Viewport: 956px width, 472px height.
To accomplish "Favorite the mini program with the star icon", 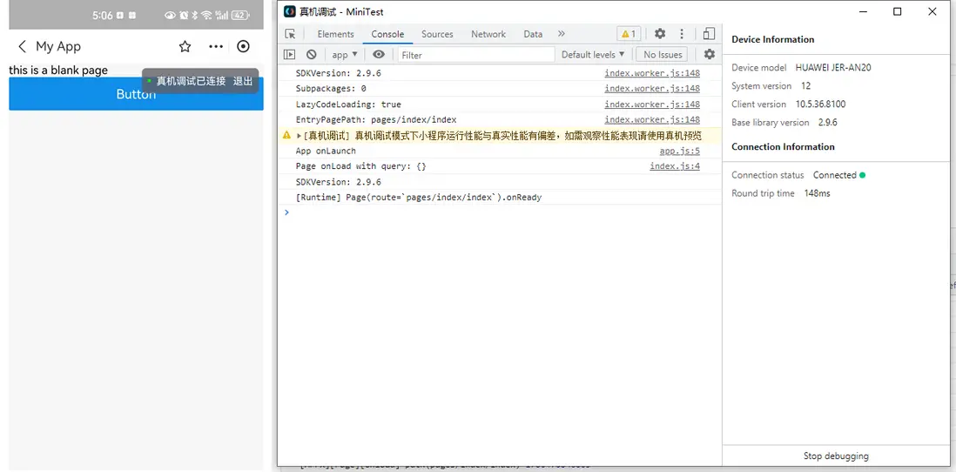I will [185, 46].
